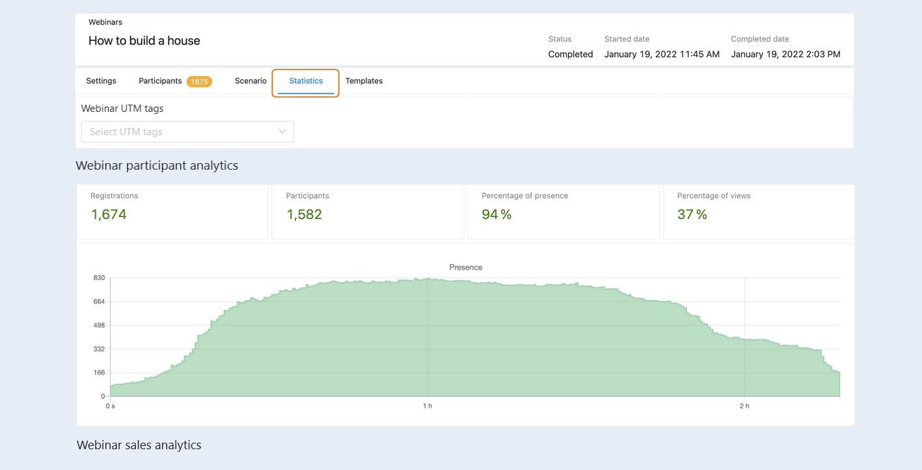Toggle the Presence chart legend label
This screenshot has height=470, width=922.
click(x=466, y=267)
